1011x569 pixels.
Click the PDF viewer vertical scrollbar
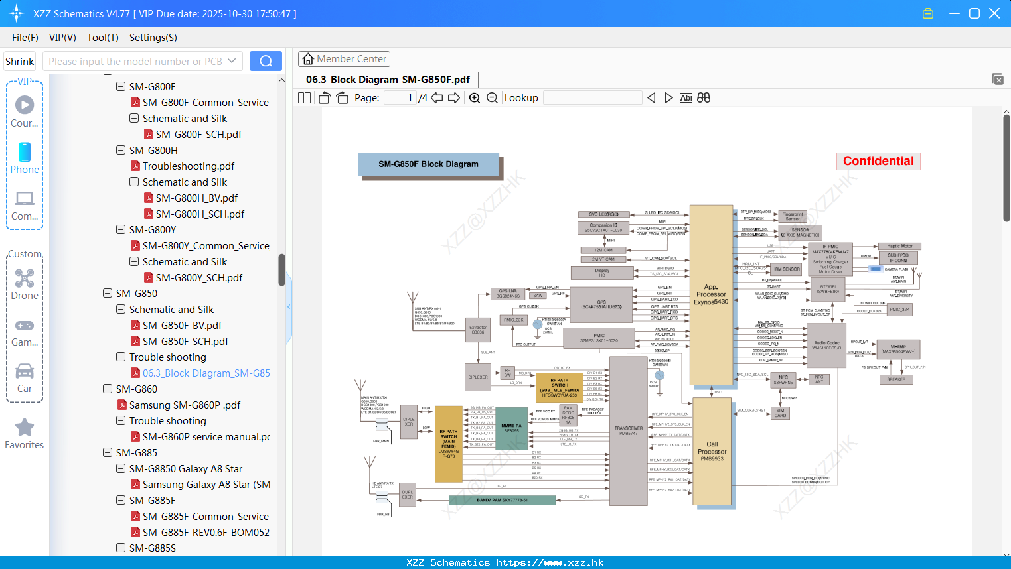point(1006,167)
